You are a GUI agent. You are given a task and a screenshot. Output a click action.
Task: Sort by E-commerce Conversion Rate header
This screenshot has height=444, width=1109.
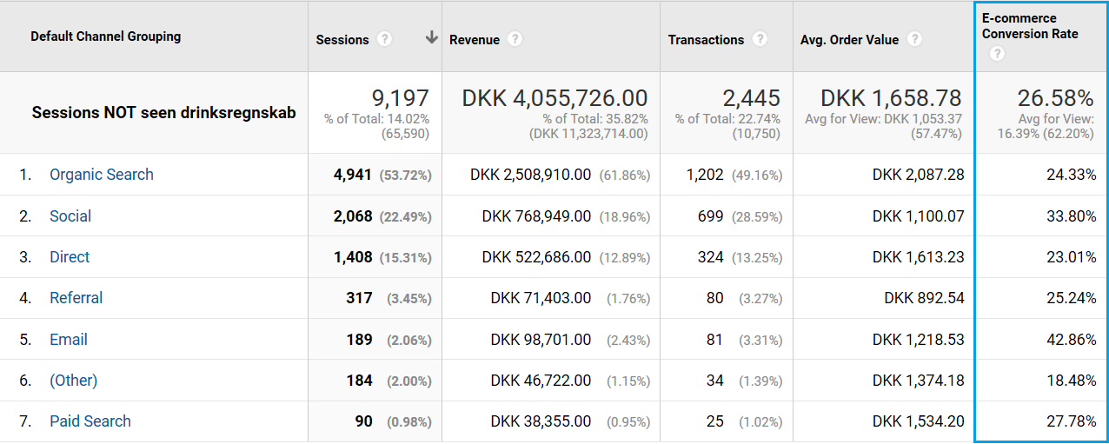(1030, 26)
